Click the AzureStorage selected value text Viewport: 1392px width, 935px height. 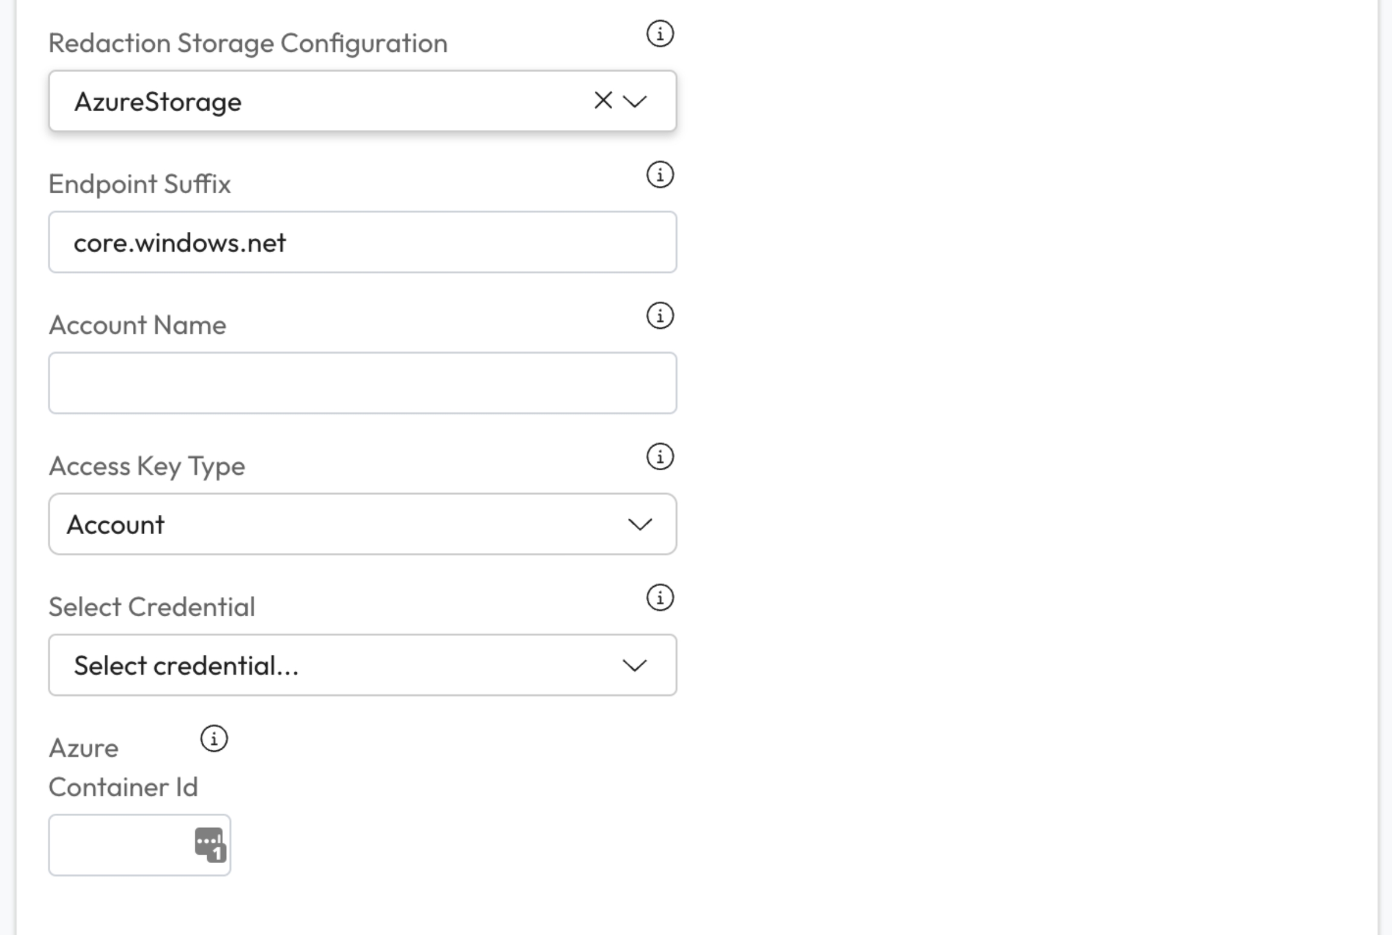pos(158,102)
